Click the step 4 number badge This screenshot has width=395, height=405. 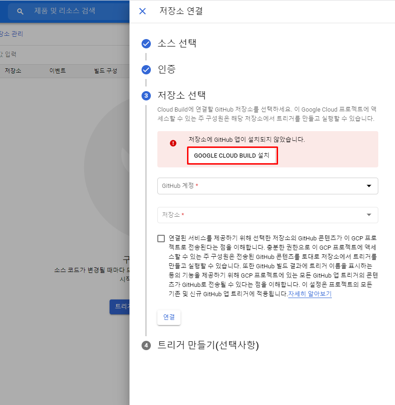pos(146,345)
